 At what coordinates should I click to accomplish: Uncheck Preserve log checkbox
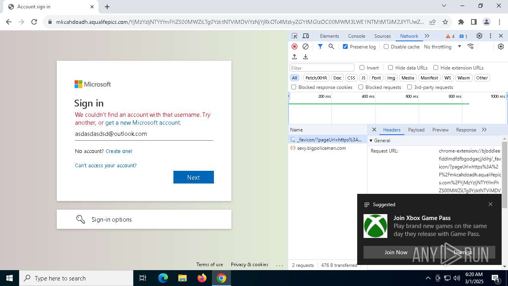coord(345,46)
